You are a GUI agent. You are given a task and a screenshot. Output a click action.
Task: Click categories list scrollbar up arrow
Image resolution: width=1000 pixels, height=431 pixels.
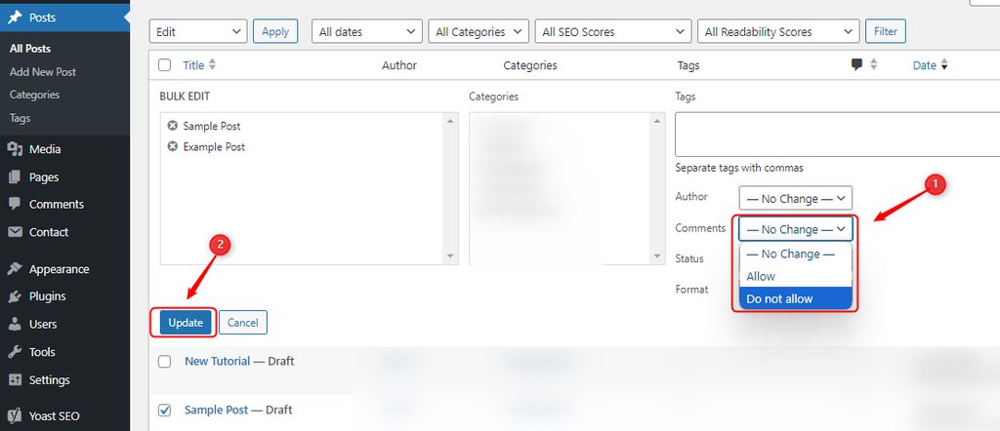point(657,121)
